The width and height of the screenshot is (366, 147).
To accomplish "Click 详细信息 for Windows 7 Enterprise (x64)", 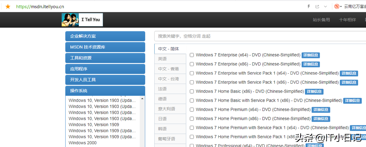I will pyautogui.click(x=310, y=55).
